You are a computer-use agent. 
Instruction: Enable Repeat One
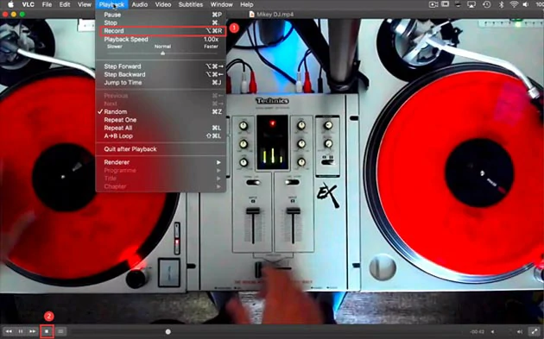point(161,120)
